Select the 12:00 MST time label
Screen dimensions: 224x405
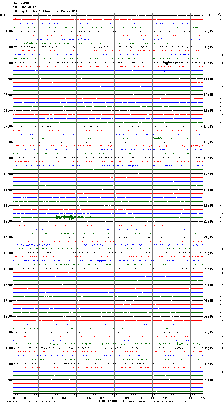pos(8,206)
